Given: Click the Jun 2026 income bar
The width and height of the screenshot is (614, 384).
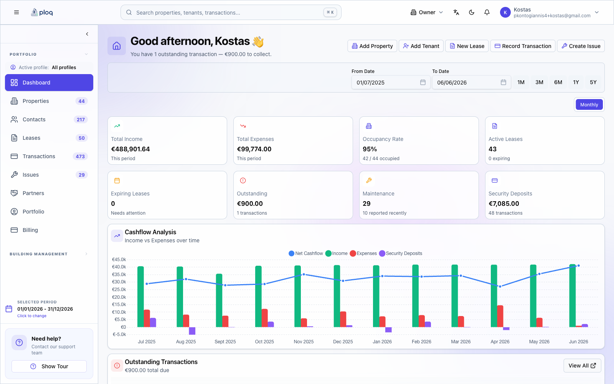Looking at the screenshot, I should click(x=572, y=296).
